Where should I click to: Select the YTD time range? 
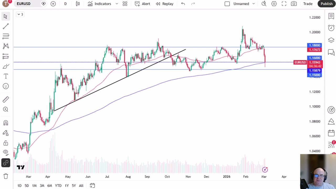pyautogui.click(x=58, y=186)
